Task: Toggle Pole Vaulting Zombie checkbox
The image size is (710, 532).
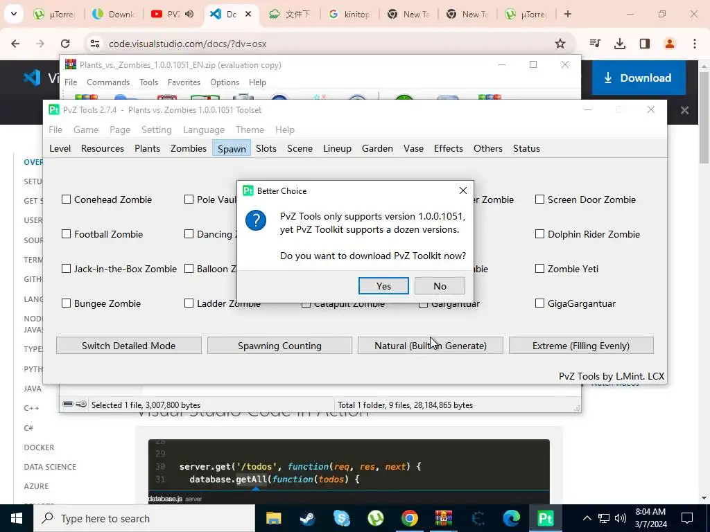Action: pos(189,199)
